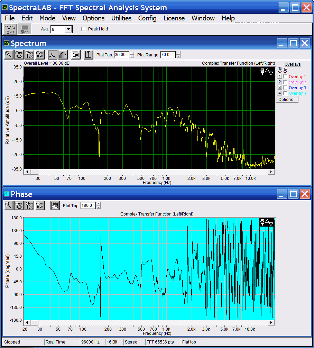Click Zoom Out 2X in Phase toolbar

(29, 205)
